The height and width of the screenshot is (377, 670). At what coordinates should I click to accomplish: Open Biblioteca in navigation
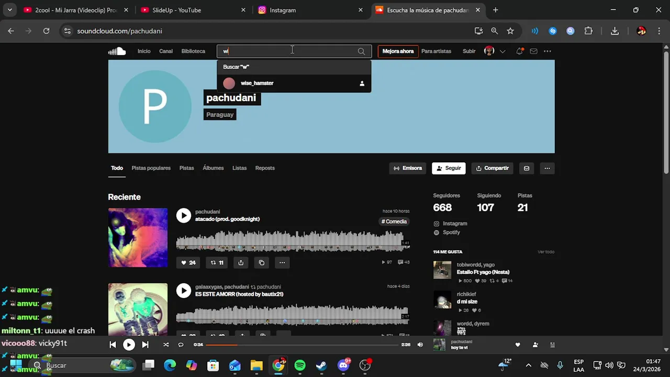[193, 51]
